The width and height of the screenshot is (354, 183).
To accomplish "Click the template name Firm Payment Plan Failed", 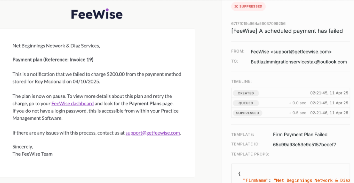I will (x=300, y=135).
